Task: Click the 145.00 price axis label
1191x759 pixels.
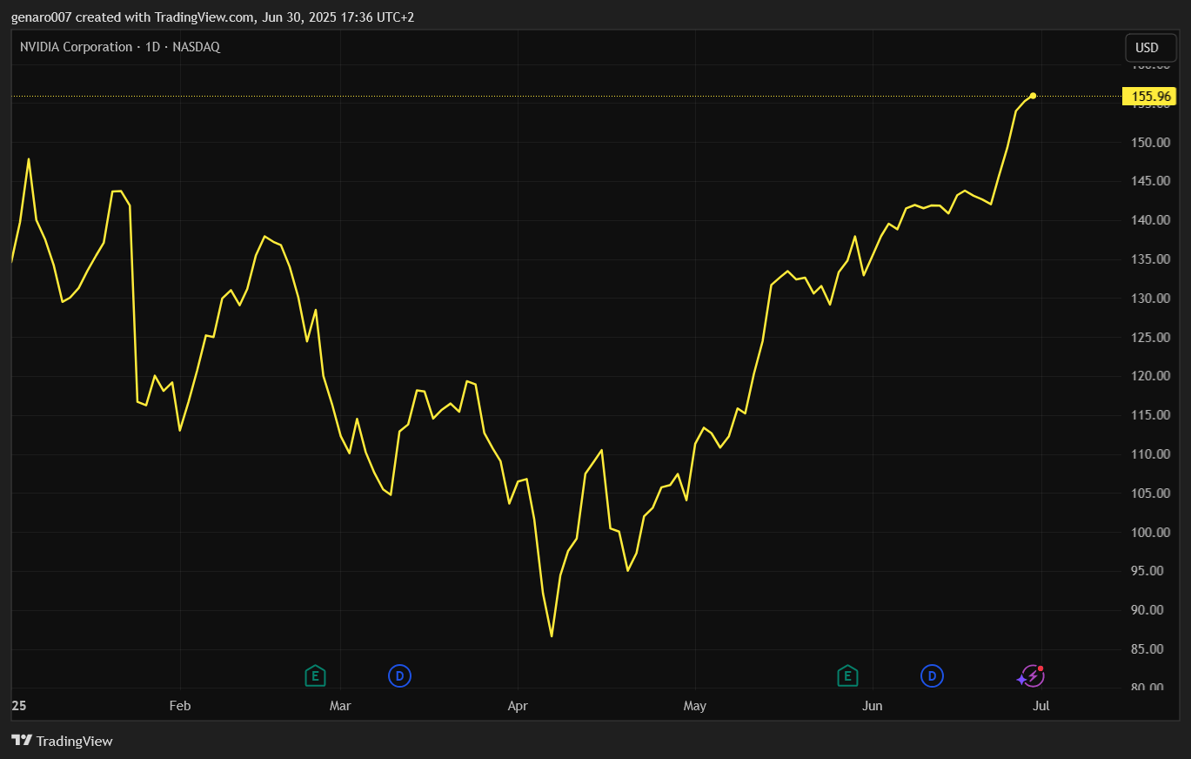Action: pos(1152,181)
